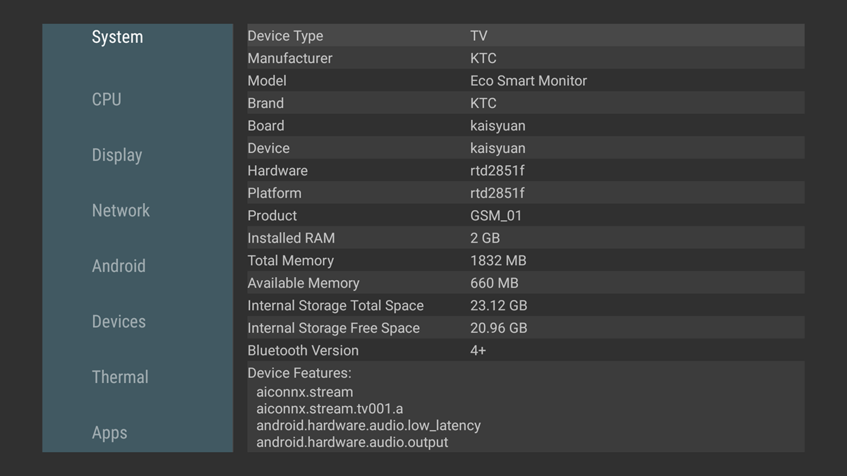Viewport: 847px width, 476px height.
Task: Select the Device Type label
Action: [285, 36]
